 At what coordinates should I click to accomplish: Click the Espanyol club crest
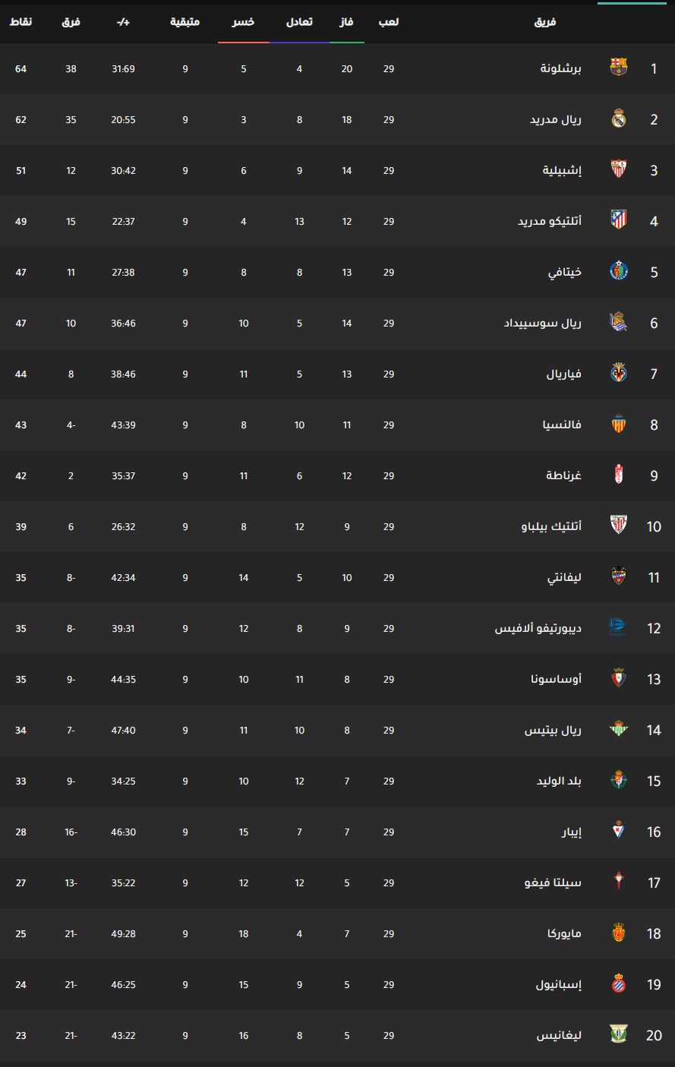tap(619, 984)
